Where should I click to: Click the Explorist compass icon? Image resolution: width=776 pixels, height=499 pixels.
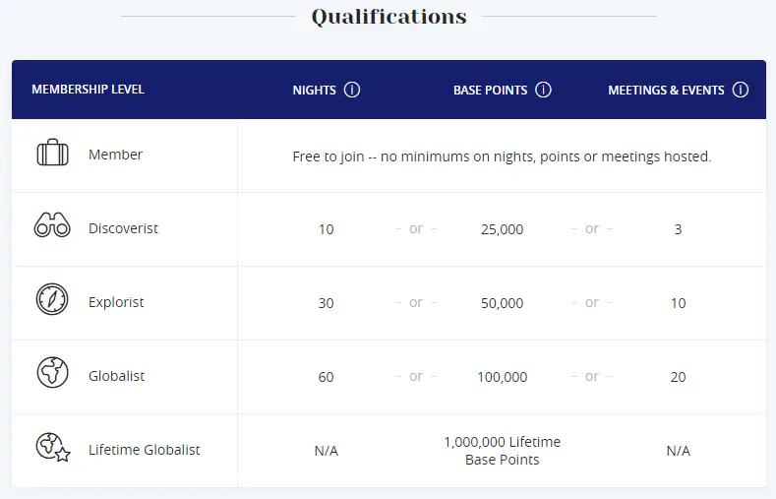(x=52, y=299)
